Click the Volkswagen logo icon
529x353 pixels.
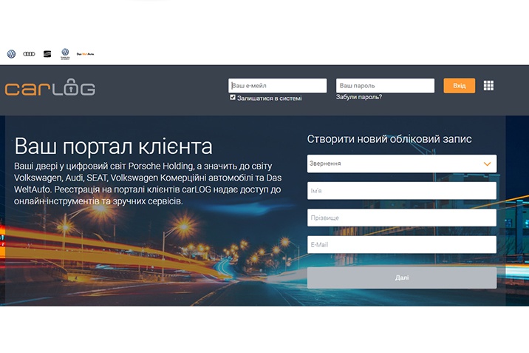pos(11,54)
